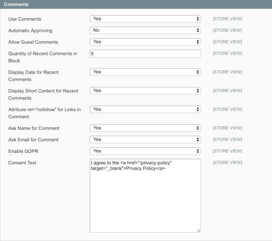Click inside the Consent Text textarea
The height and width of the screenshot is (241, 272).
[145, 199]
